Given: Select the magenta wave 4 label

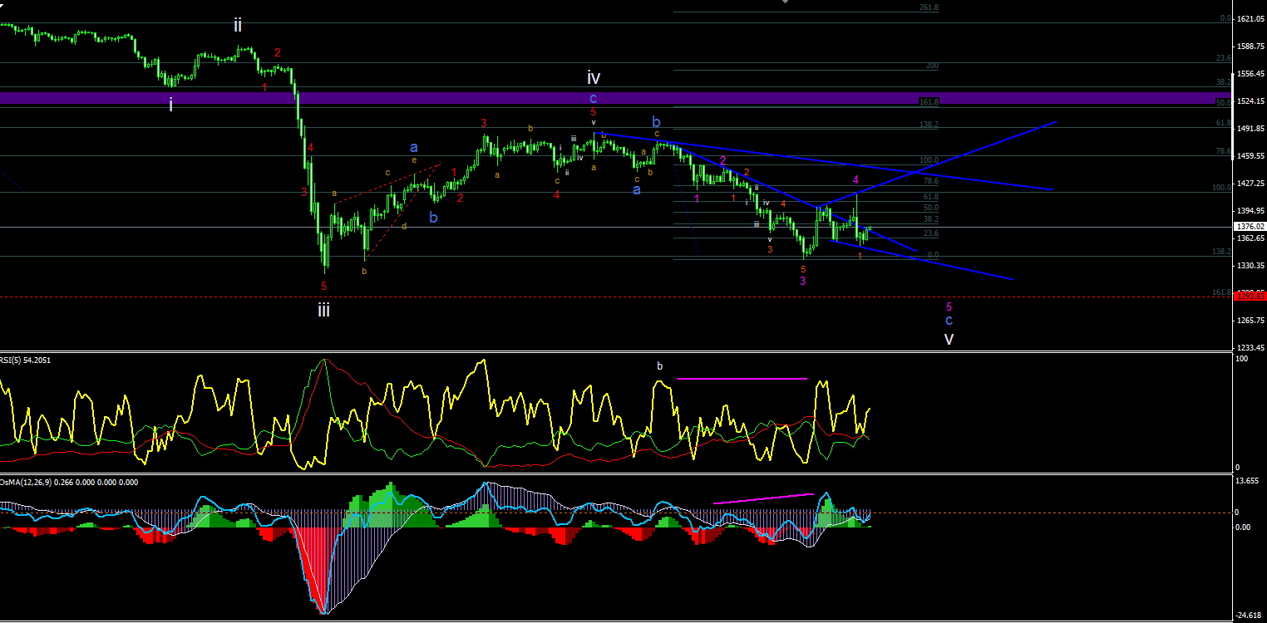Looking at the screenshot, I should tap(855, 179).
